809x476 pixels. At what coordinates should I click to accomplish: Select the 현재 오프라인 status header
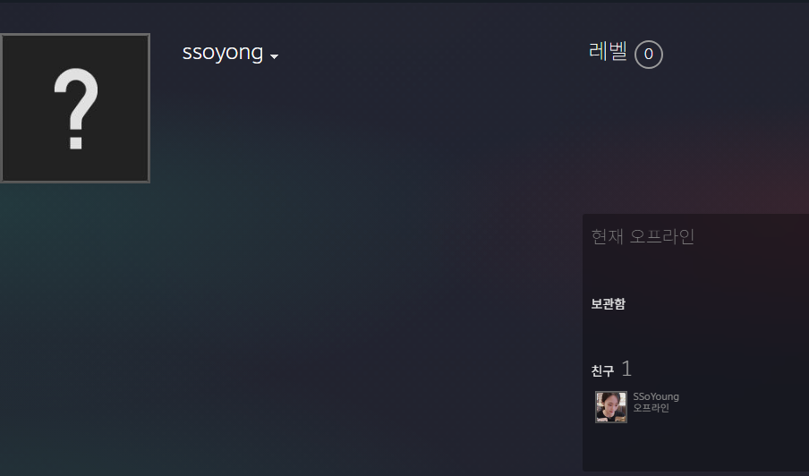(x=643, y=237)
